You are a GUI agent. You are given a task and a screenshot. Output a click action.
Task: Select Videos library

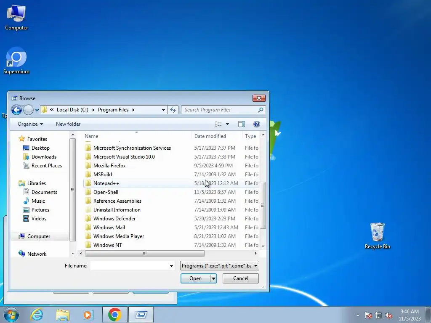tap(39, 218)
